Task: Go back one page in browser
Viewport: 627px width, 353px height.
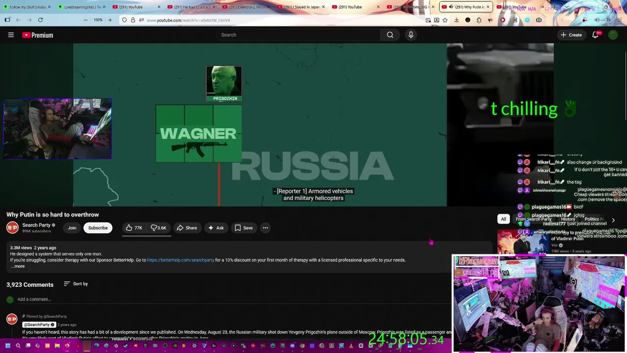Action: click(18, 20)
